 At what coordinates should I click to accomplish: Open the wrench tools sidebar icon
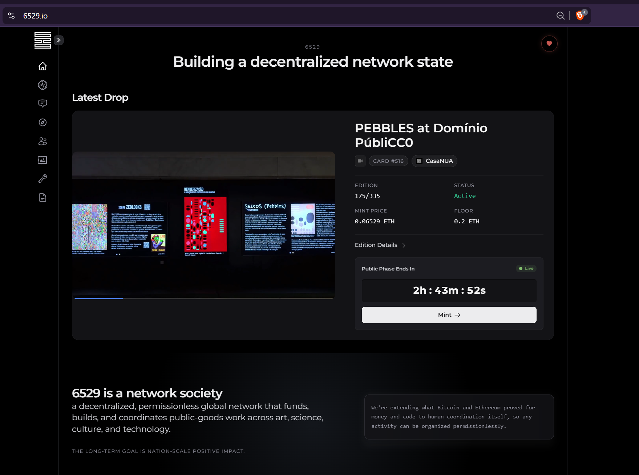pos(43,179)
